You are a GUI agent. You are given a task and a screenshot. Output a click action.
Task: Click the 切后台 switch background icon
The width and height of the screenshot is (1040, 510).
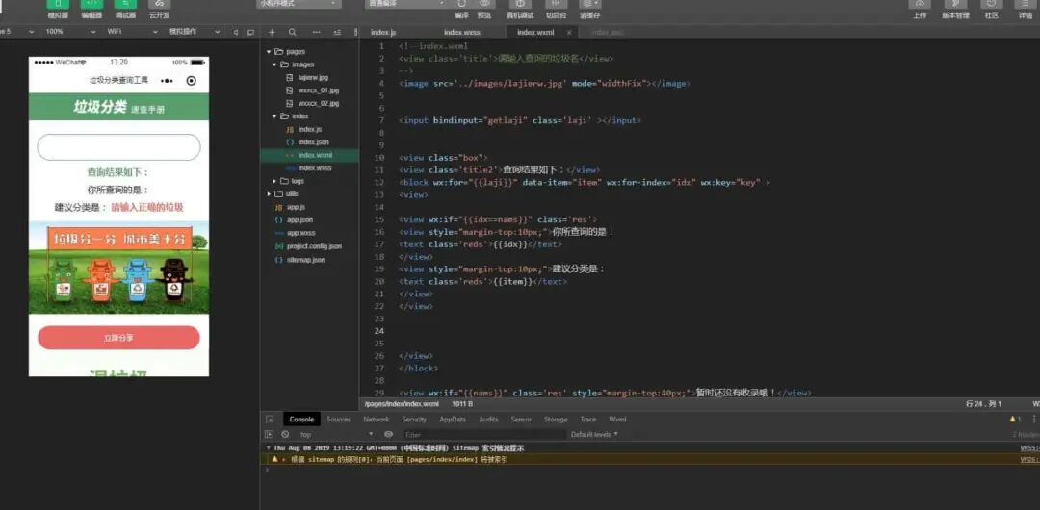tap(556, 4)
